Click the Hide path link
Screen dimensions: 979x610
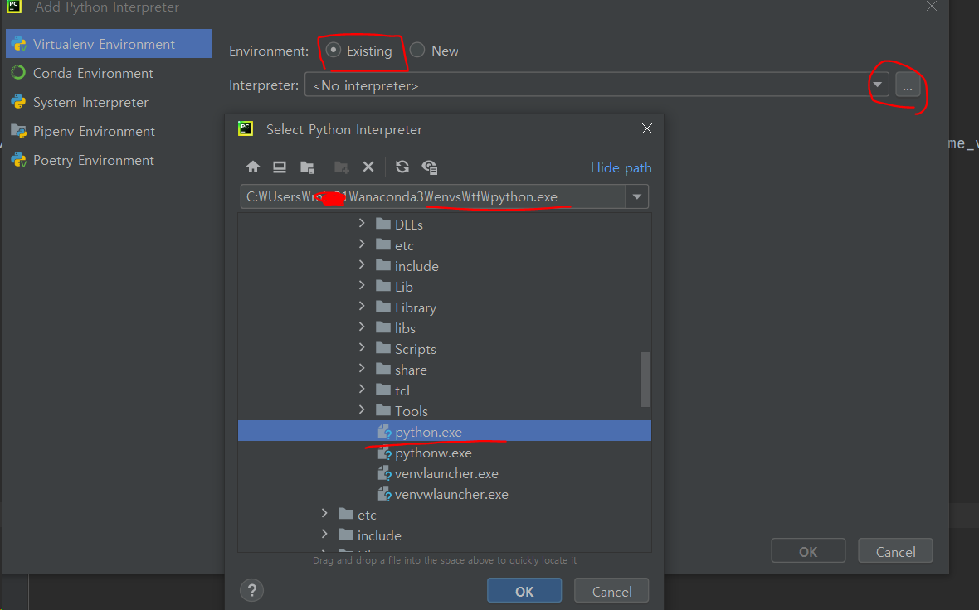(x=621, y=167)
